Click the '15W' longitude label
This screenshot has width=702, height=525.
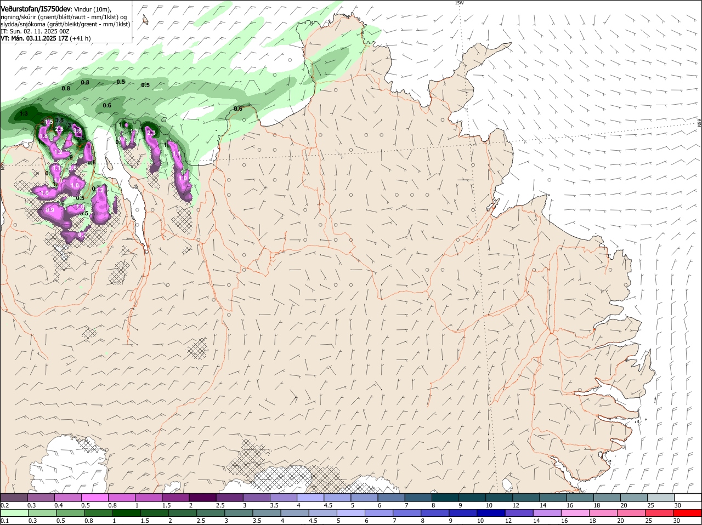tap(459, 3)
